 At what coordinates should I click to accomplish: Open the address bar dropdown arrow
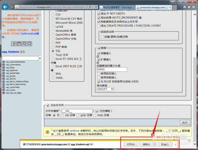pos(93,7)
